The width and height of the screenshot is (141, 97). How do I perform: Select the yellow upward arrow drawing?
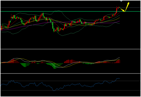pos(127,7)
